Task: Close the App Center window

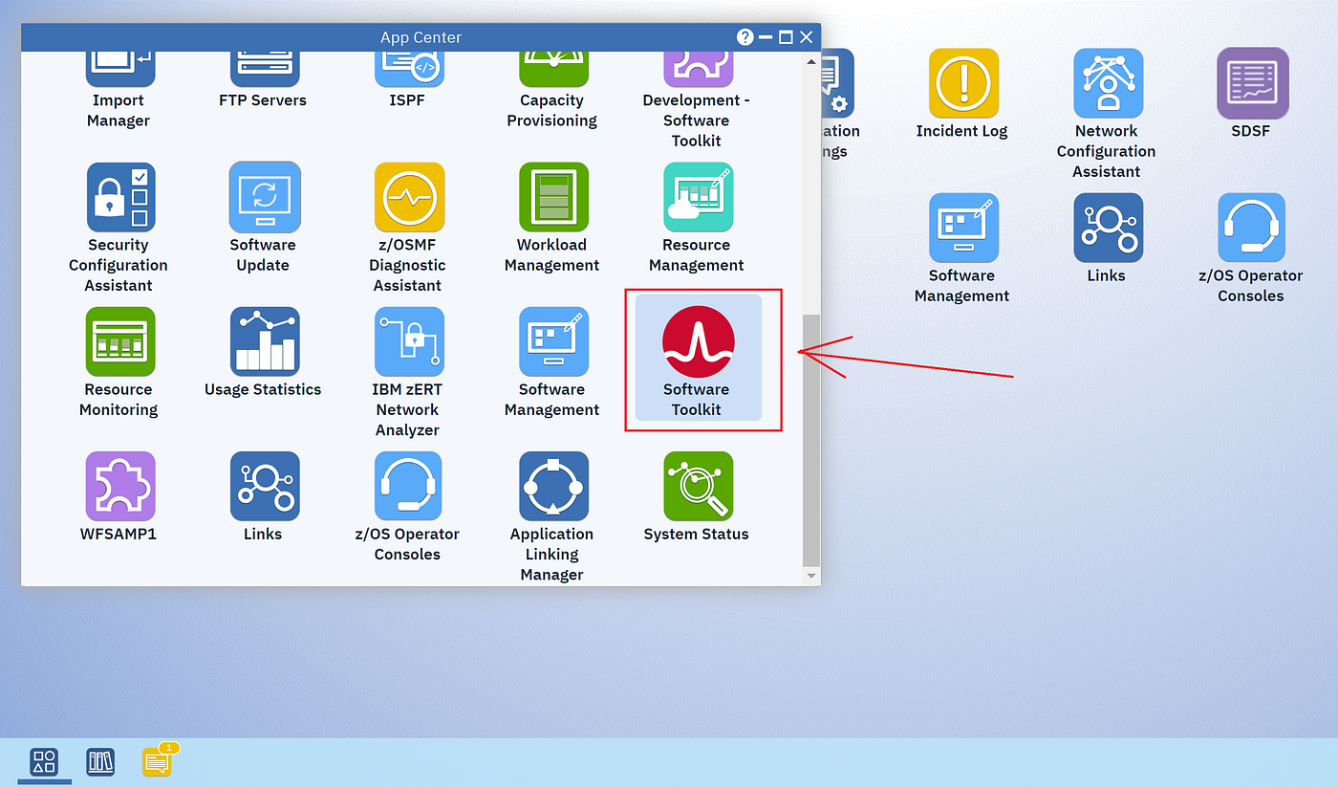Action: tap(807, 37)
